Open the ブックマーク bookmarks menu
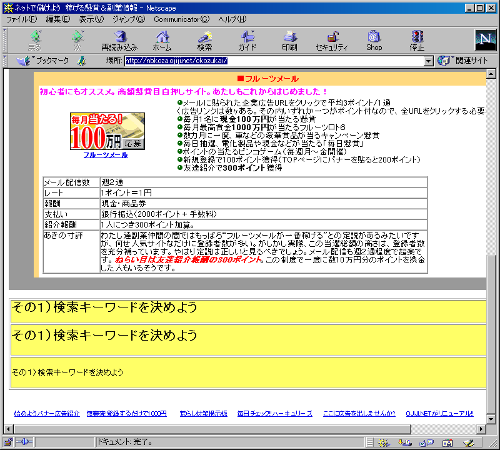 pos(42,60)
